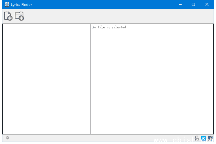Screen dimensions: 216x144
Task: Click the add file icon
Action: coord(8,16)
